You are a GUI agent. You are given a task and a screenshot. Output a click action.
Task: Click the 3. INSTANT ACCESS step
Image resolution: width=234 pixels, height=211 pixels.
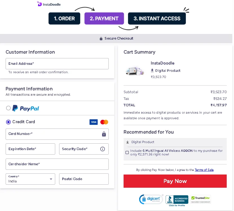(157, 19)
